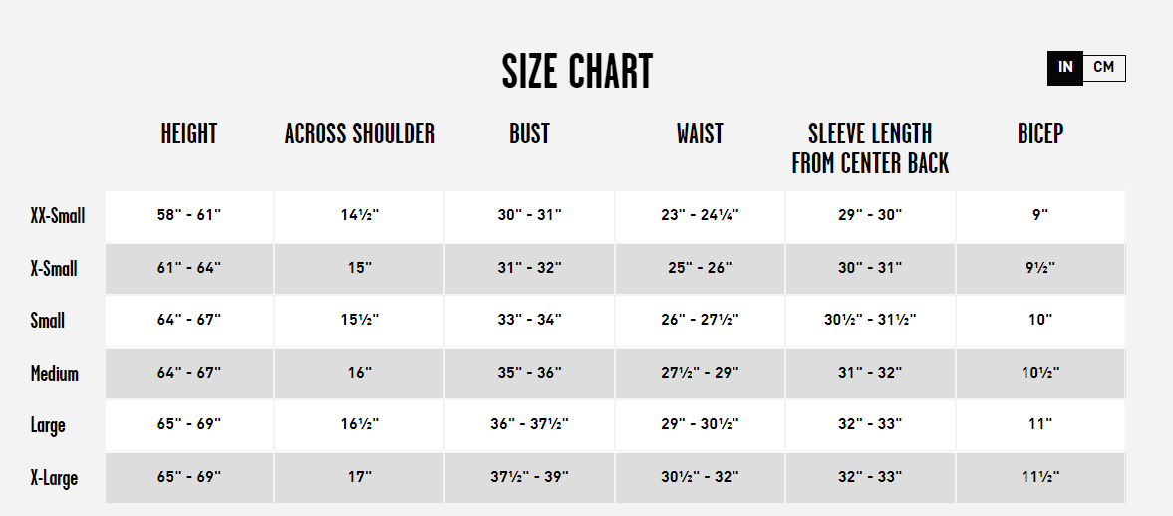
Task: Select the X-Small row label
Action: point(54,269)
